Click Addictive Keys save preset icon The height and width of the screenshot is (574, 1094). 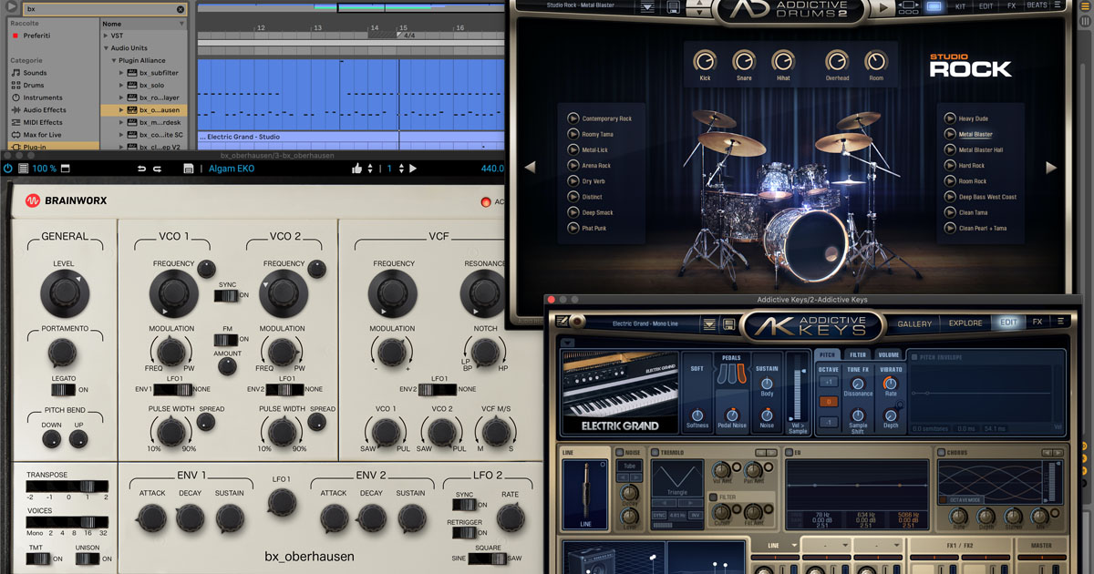pos(728,323)
